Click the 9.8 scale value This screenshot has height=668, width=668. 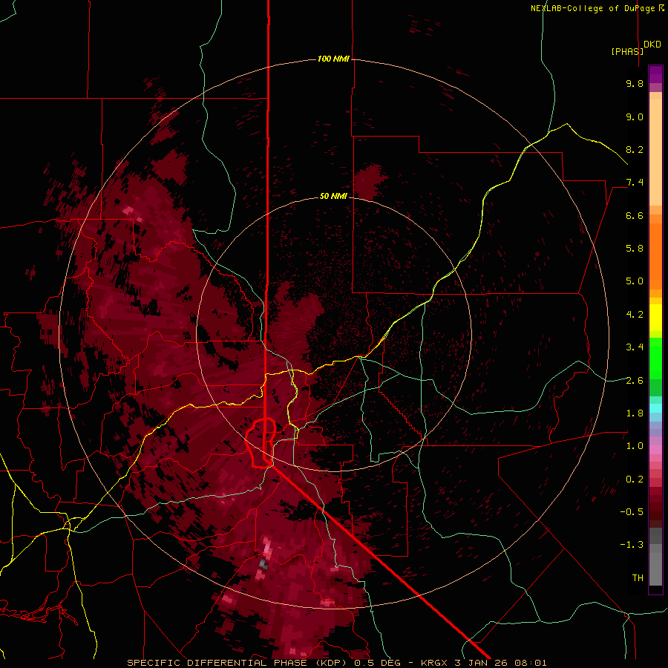(635, 83)
